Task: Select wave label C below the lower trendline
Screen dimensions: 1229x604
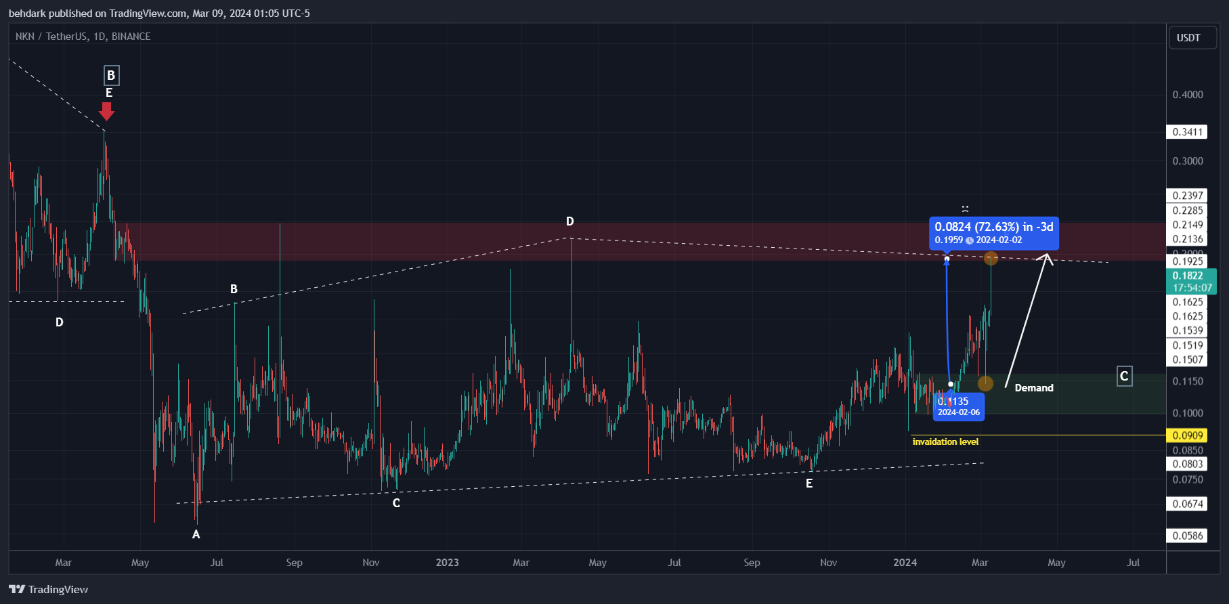Action: coord(396,503)
